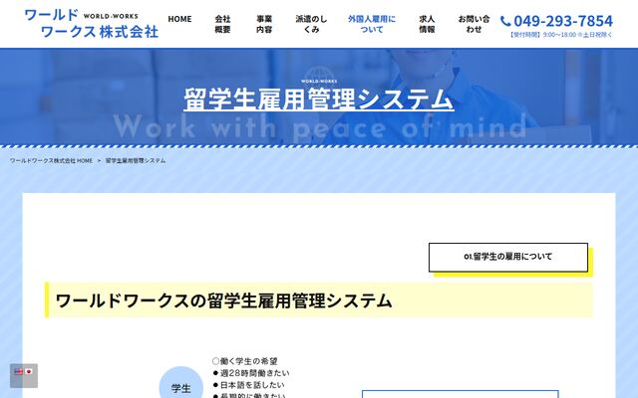Click the 留学生雇用管理システム breadcrumb text
The height and width of the screenshot is (398, 638).
click(136, 161)
